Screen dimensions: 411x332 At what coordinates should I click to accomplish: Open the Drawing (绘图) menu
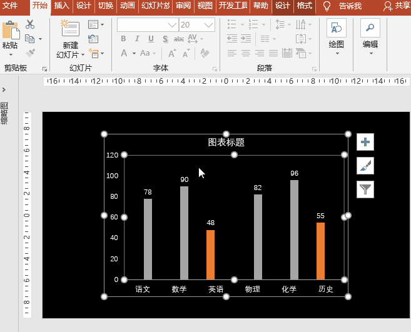[337, 38]
